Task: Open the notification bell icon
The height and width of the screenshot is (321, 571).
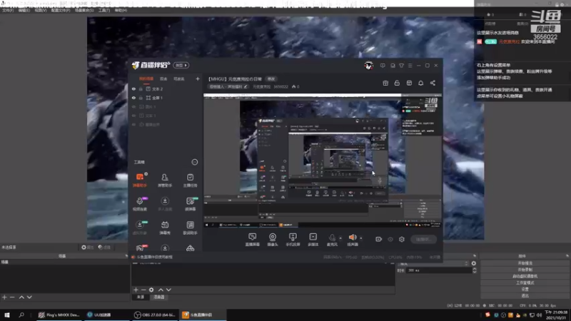Action: (420, 83)
